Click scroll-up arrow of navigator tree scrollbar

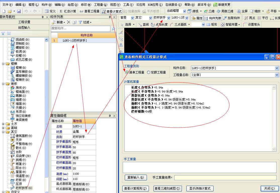point(47,40)
